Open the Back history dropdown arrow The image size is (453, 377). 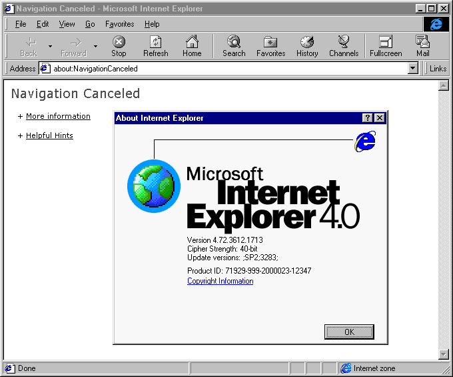coord(50,46)
